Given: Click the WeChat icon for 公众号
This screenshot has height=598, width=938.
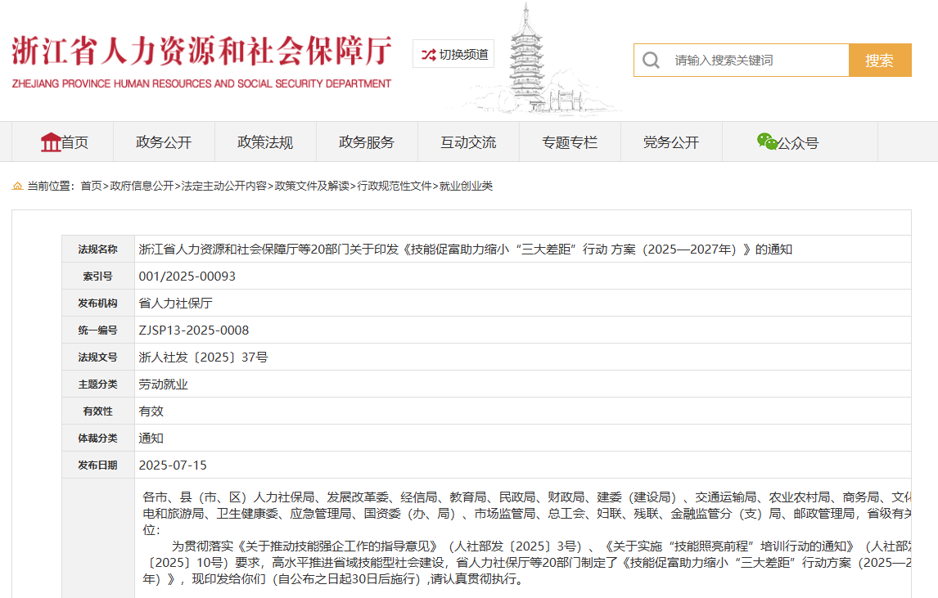Looking at the screenshot, I should (767, 142).
